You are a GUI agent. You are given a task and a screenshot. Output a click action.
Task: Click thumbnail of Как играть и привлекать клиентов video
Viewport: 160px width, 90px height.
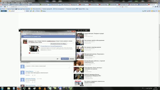(x=79, y=83)
